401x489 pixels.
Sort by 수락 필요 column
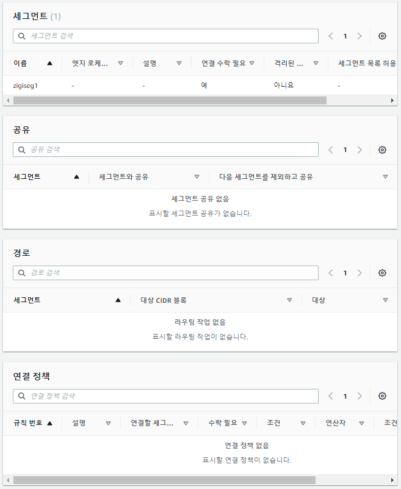tap(227, 423)
